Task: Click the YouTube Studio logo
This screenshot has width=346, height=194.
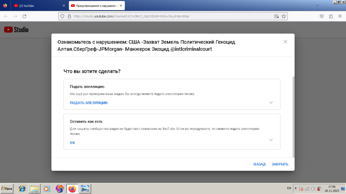Action: coord(16,30)
